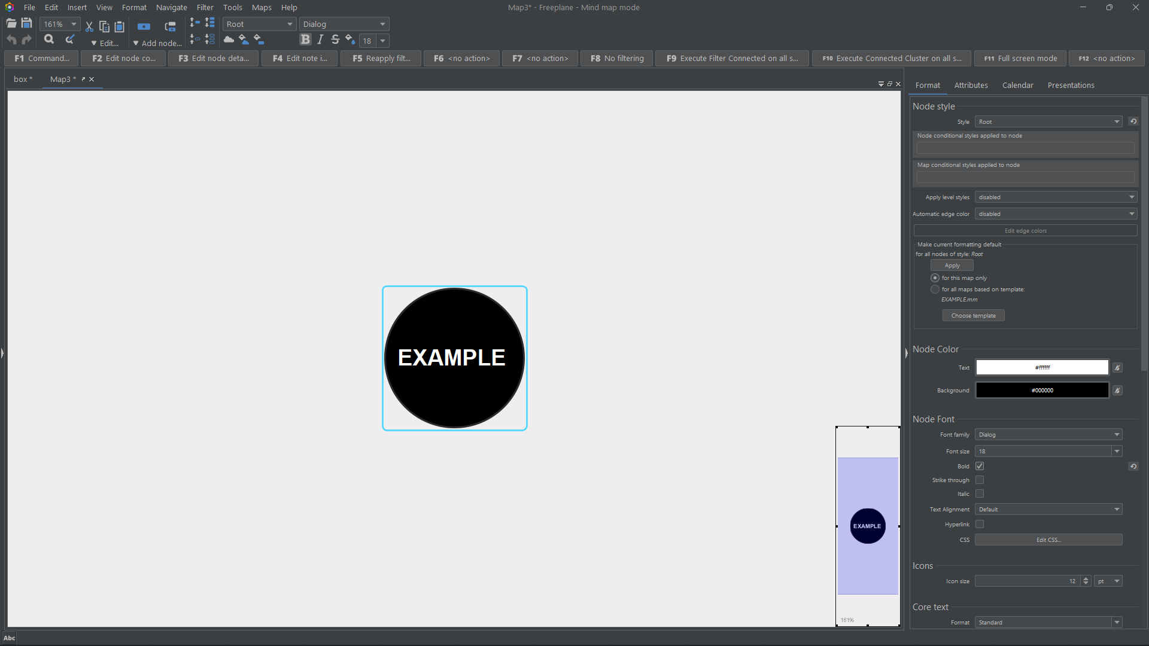Click the black Background color swatch

[1042, 390]
